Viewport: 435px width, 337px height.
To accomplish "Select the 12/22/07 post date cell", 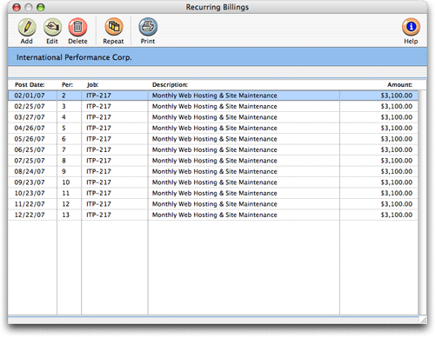I will pyautogui.click(x=30, y=215).
